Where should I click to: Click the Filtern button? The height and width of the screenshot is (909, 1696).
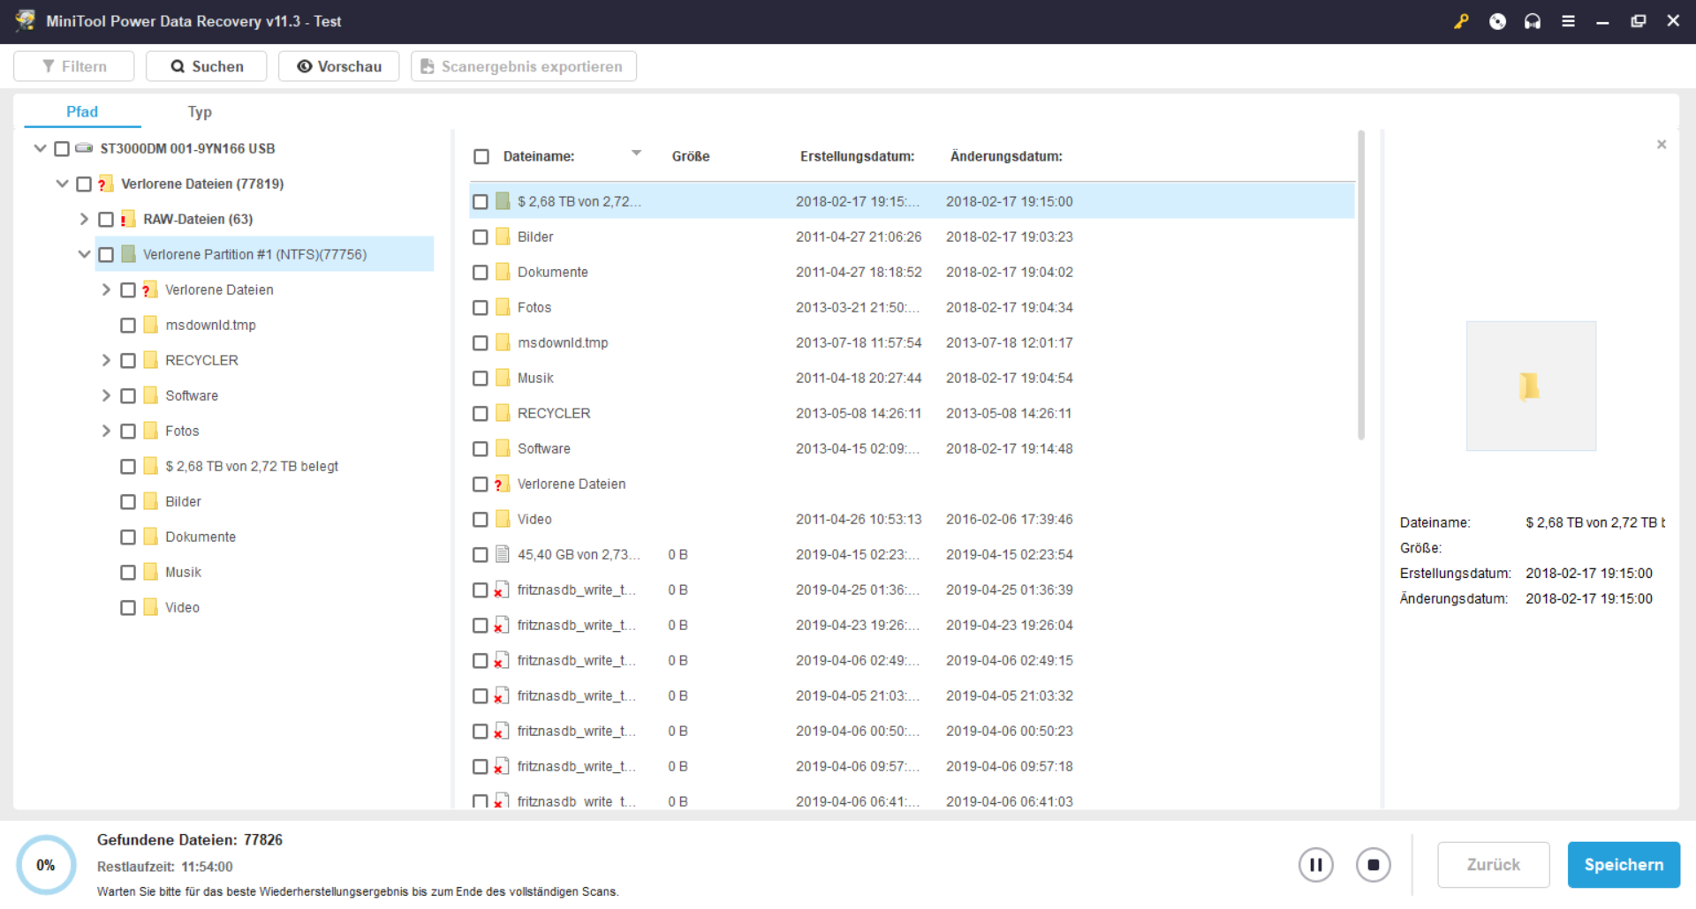74,66
